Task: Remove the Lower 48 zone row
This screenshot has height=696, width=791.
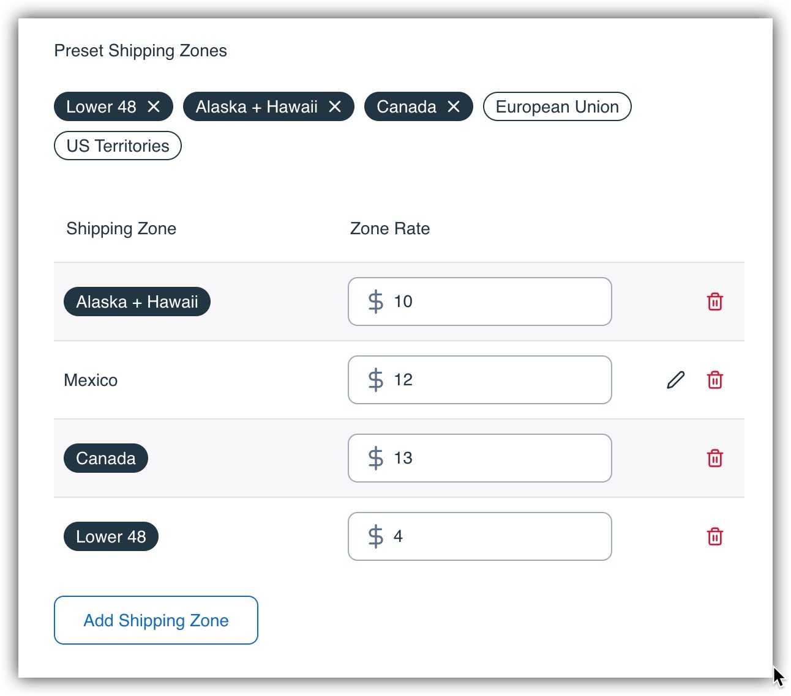Action: pos(714,536)
